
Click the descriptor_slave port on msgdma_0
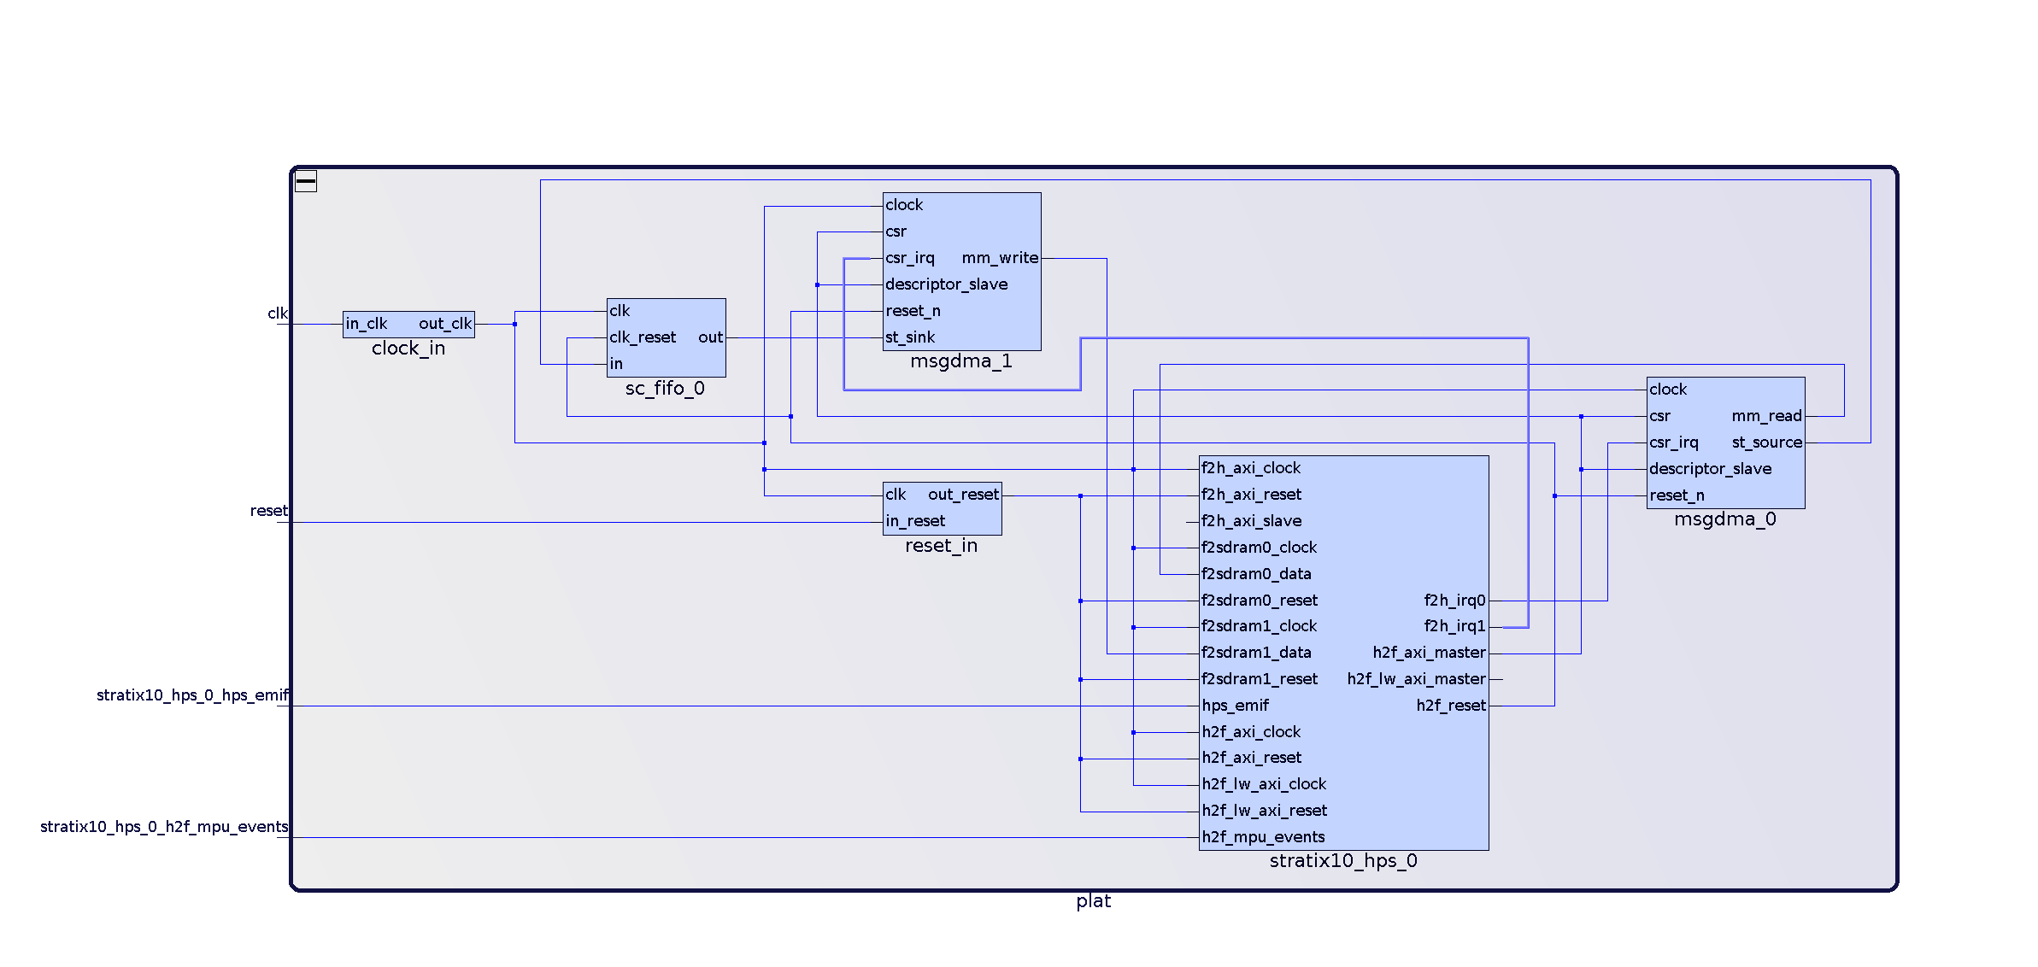(1710, 469)
